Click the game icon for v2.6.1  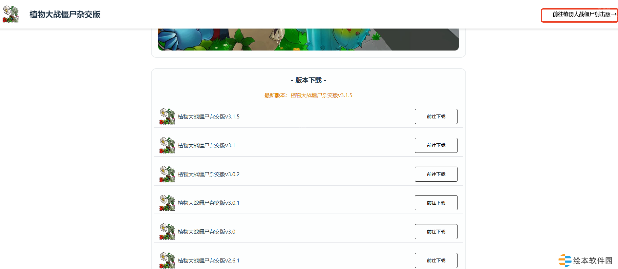pyautogui.click(x=167, y=260)
